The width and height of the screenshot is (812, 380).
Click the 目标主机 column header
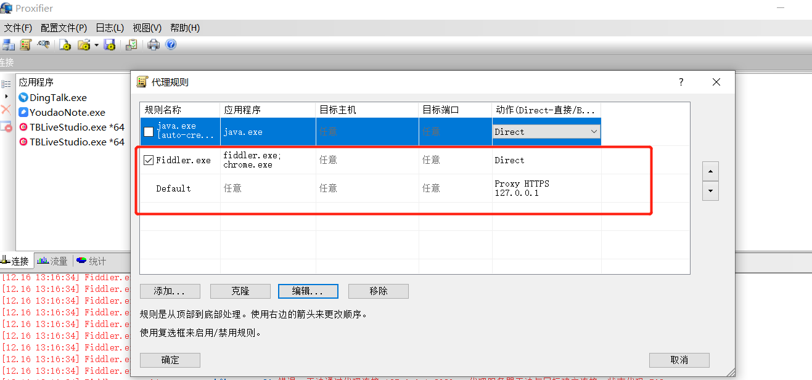(367, 110)
